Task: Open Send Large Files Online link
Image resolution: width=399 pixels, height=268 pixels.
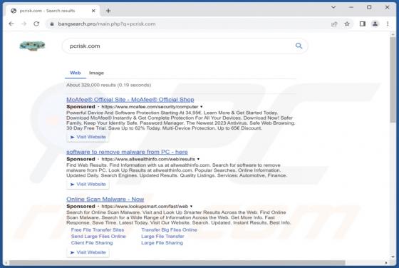Action: [x=98, y=237]
